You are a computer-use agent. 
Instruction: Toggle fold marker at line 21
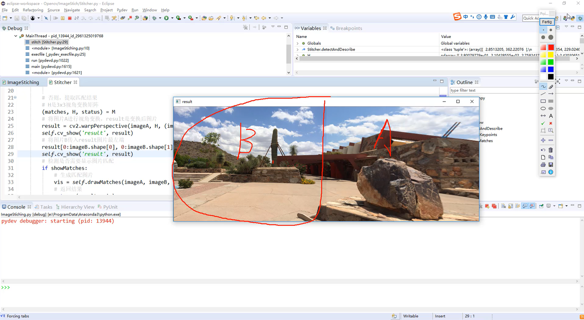click(15, 97)
